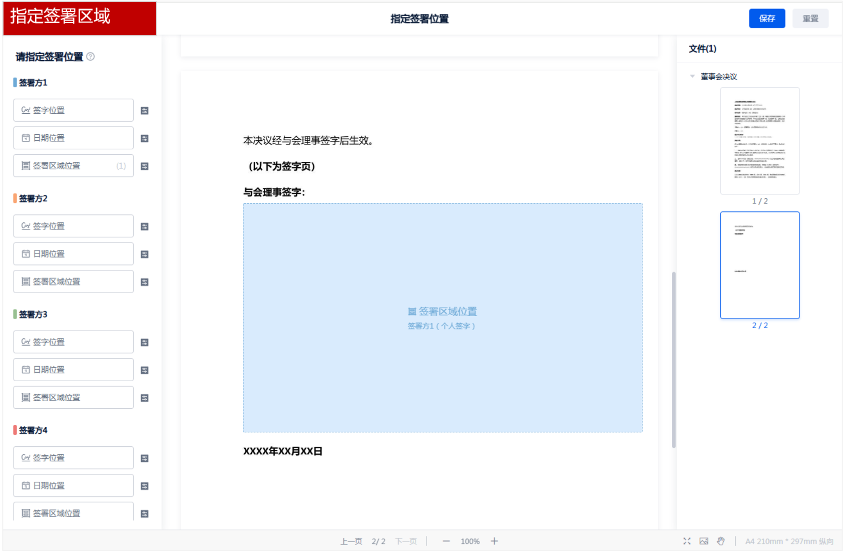
Task: Zoom in with the plus icon
Action: pos(494,541)
